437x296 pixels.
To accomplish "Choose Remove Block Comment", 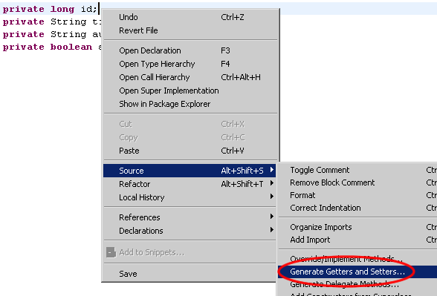I will (x=357, y=182).
